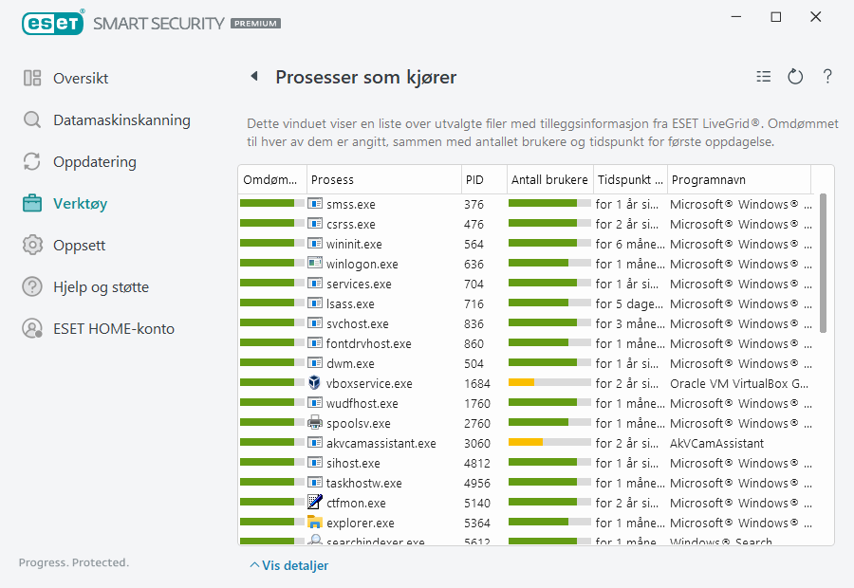Click the printer icon beside spoolsv.exe

(315, 423)
